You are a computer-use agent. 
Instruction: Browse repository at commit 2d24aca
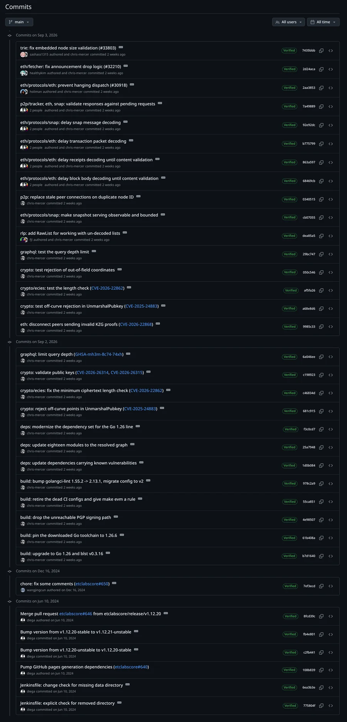pyautogui.click(x=331, y=69)
